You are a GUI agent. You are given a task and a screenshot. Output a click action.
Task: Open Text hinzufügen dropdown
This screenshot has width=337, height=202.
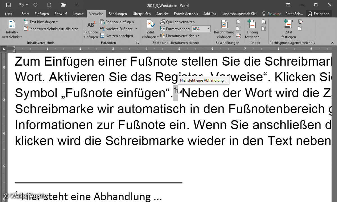click(41, 22)
